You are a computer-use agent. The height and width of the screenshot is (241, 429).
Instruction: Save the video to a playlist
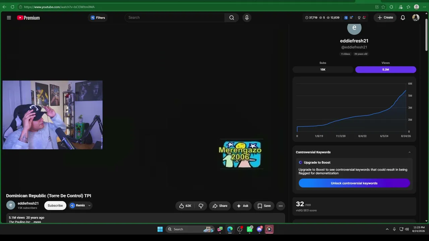tap(264, 206)
